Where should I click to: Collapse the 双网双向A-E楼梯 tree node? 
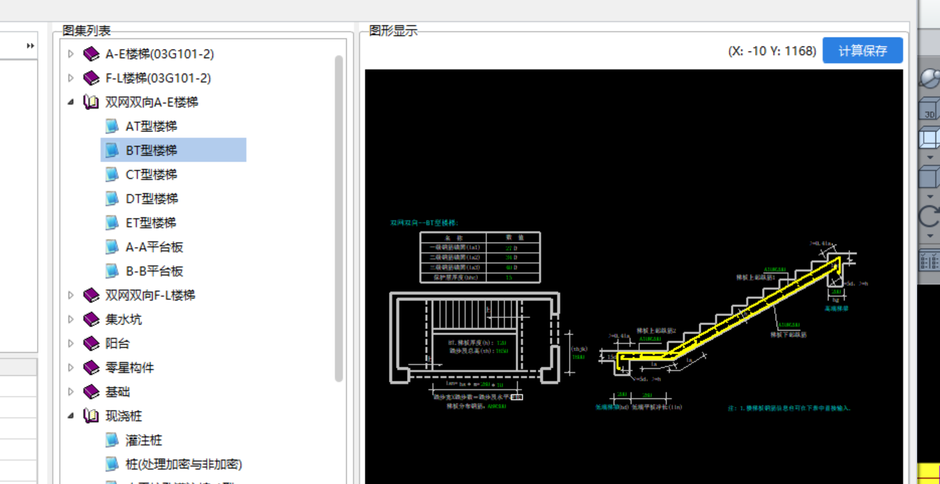(x=71, y=103)
